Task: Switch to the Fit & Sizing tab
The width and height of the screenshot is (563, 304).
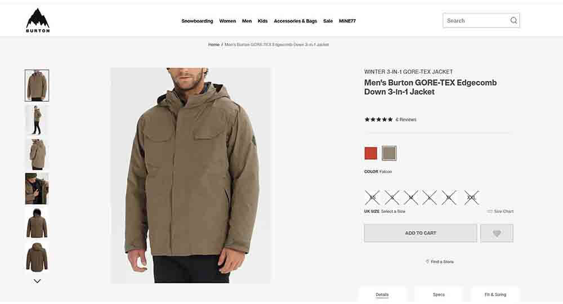Action: [495, 294]
